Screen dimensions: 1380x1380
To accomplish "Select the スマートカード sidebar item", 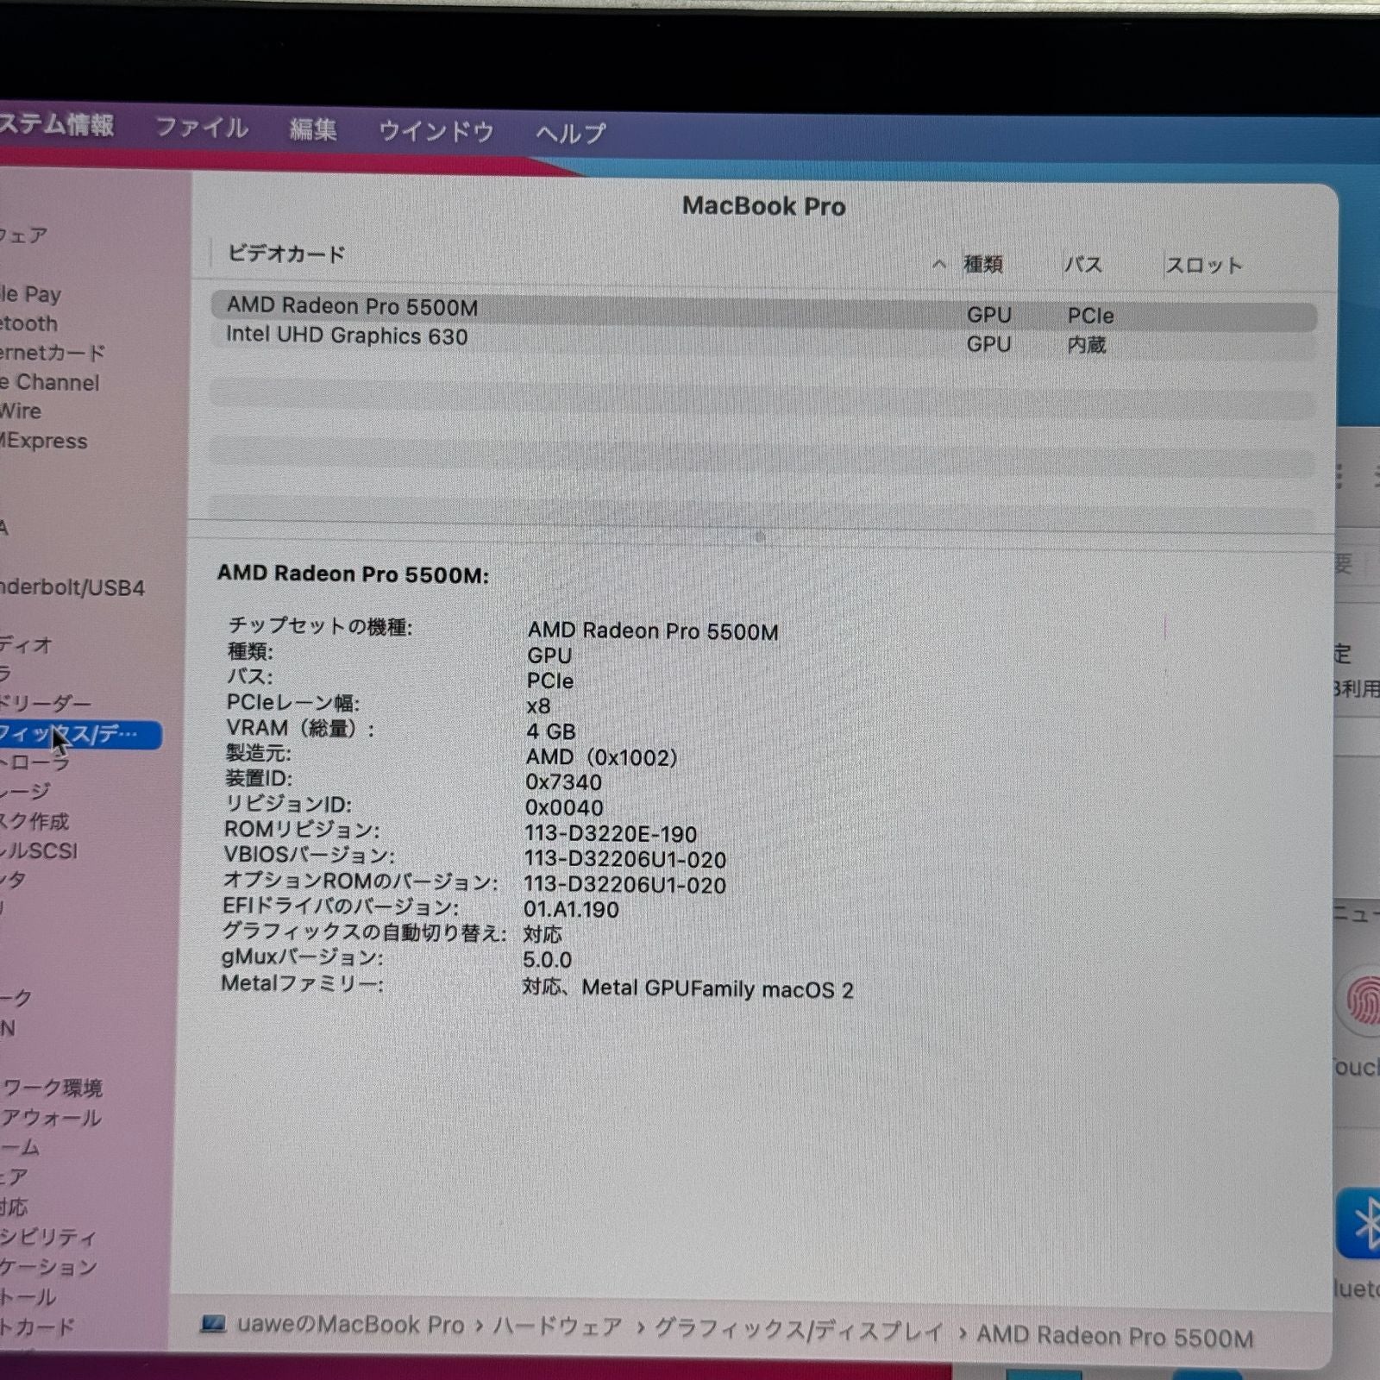I will click(x=38, y=1326).
